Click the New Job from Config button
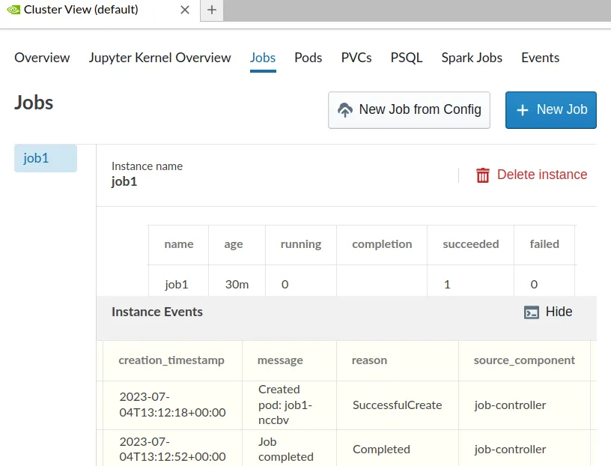 point(409,110)
